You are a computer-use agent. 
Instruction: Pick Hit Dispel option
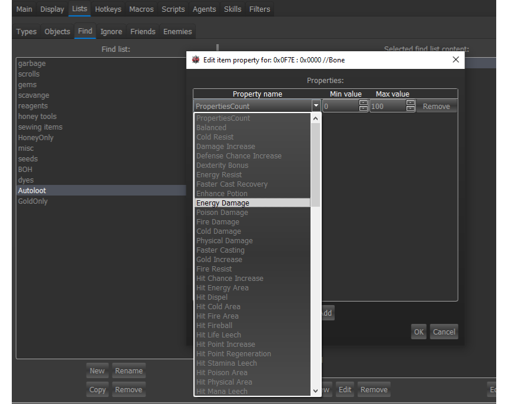252,297
